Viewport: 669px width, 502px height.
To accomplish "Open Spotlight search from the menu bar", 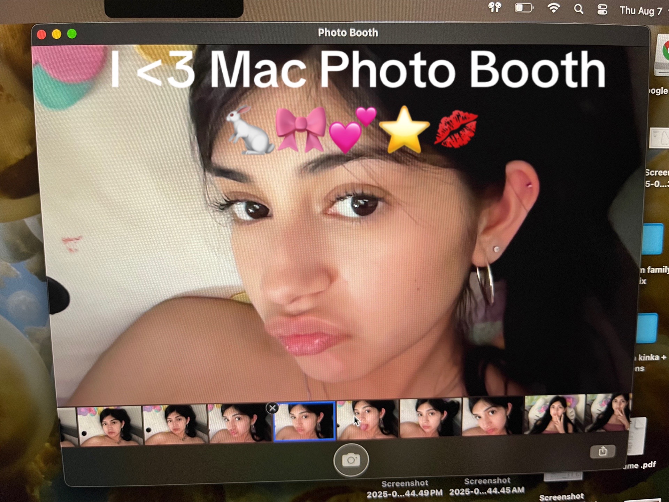I will coord(579,9).
